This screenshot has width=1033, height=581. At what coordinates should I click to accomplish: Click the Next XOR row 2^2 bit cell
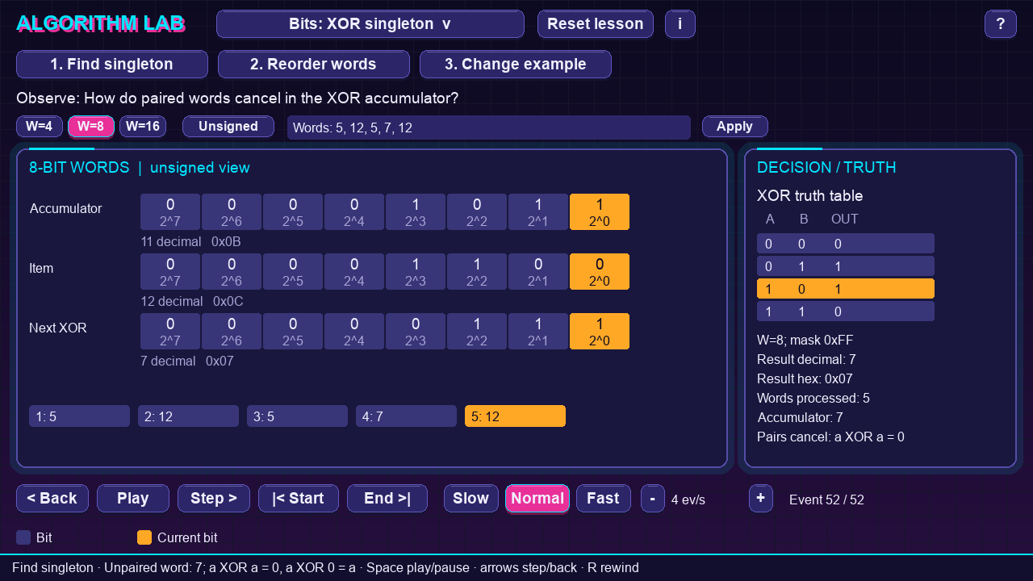point(477,332)
